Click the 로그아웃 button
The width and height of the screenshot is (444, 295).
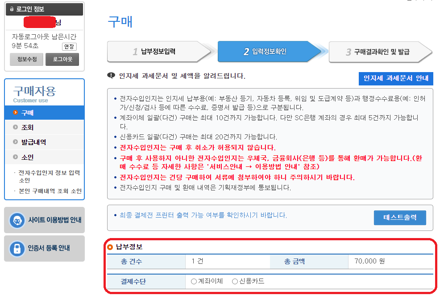[x=62, y=58]
